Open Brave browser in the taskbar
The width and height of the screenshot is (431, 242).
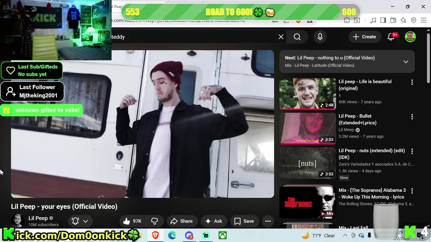[155, 236]
